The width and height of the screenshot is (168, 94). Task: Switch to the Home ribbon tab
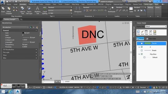9,4
